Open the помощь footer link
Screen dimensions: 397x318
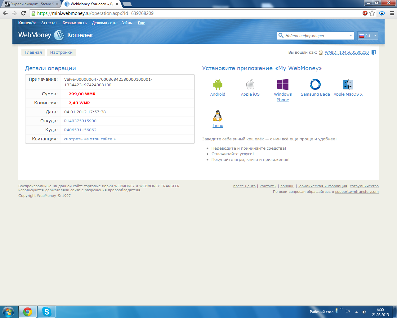287,186
